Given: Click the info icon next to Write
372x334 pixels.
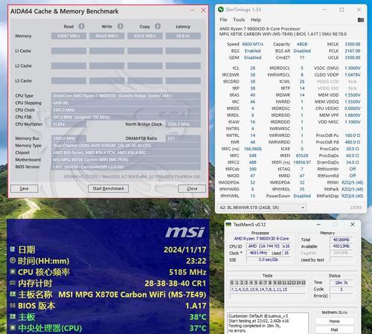Looking at the screenshot, I should click(x=121, y=26).
